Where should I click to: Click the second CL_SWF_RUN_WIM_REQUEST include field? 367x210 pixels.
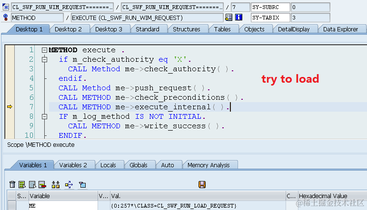[172, 7]
